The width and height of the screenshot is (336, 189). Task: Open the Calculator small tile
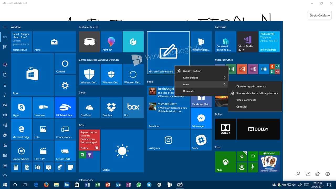pos(16,167)
